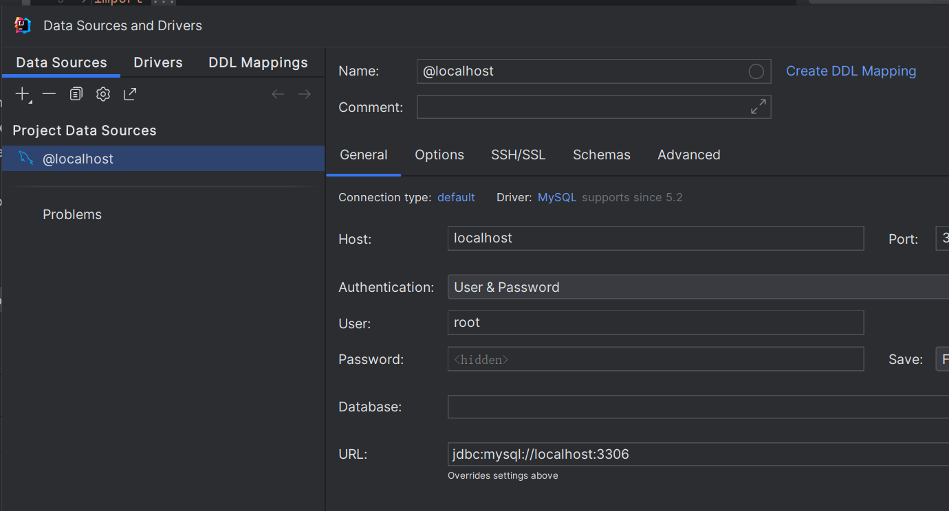
Task: Expand the Comment field with arrows icon
Action: pos(758,107)
